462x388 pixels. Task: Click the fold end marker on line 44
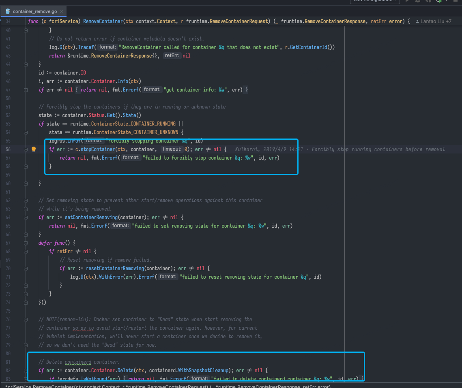coord(26,64)
